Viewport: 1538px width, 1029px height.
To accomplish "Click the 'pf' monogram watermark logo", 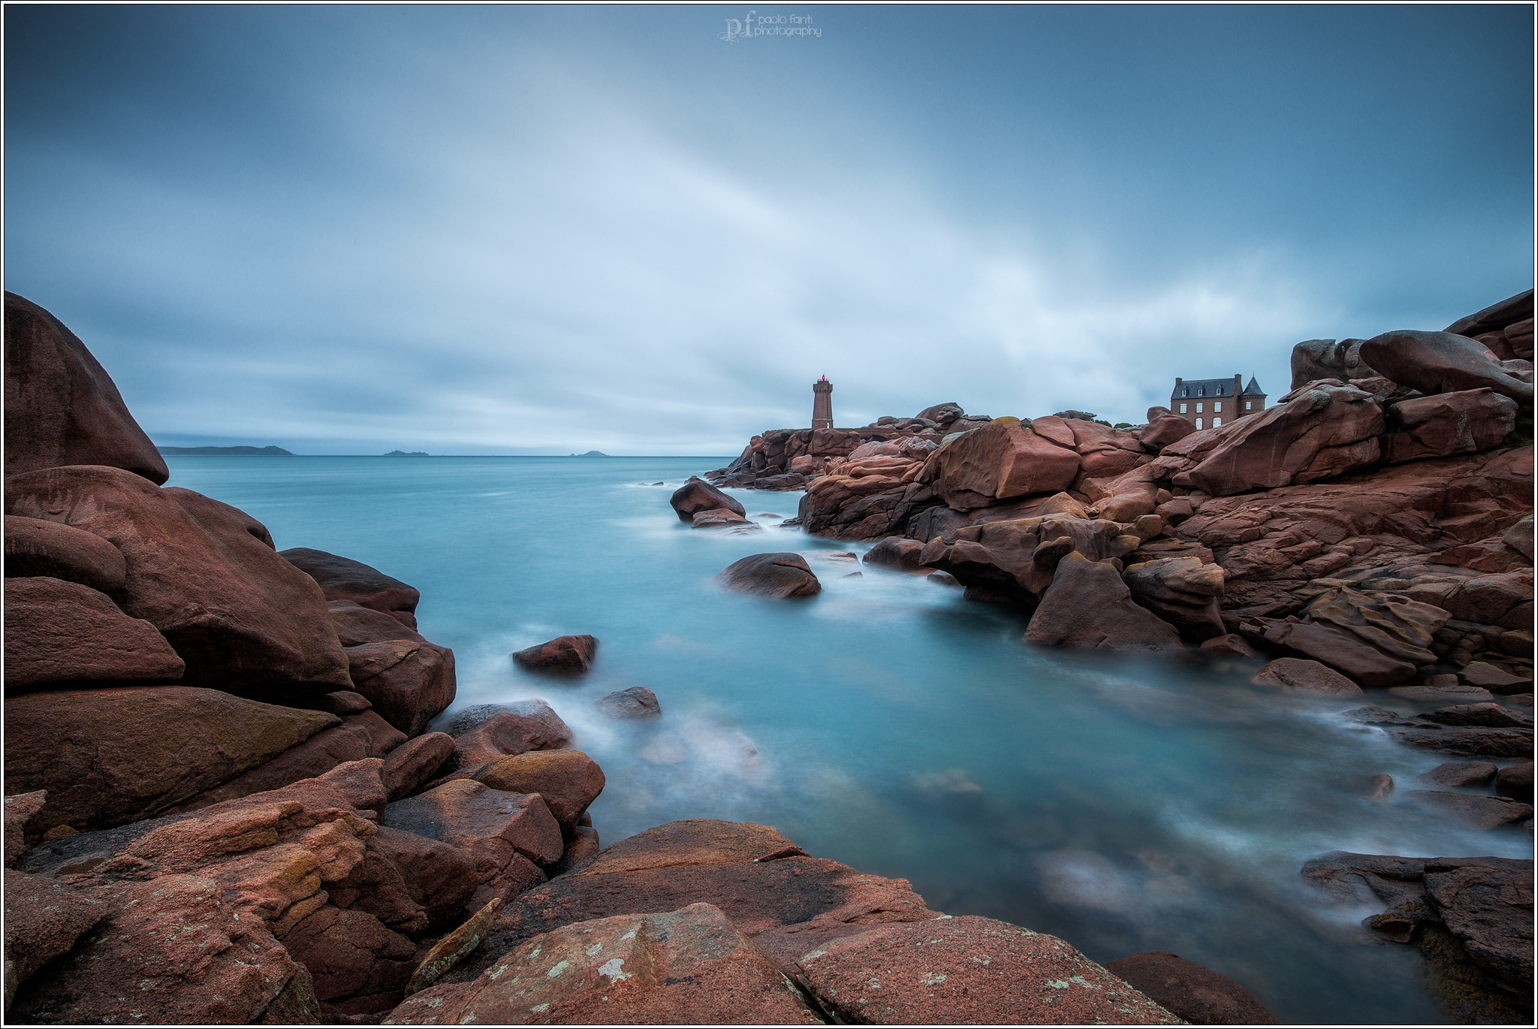I will click(x=737, y=27).
